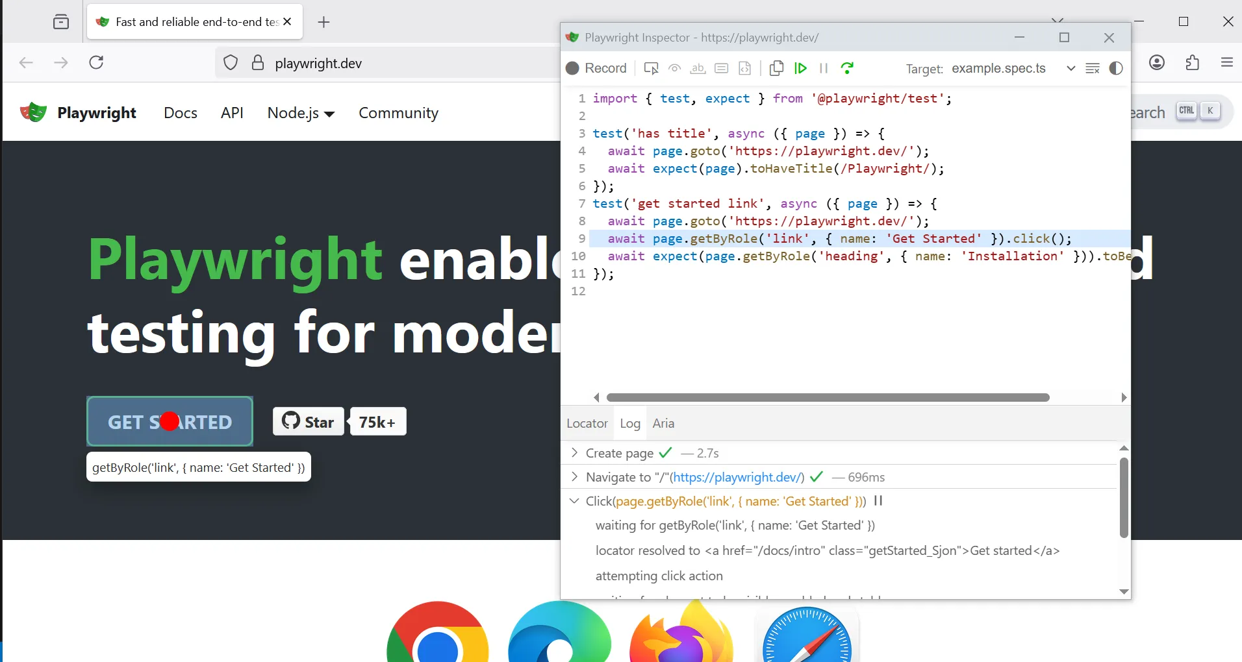Click the GET STARTED button on page
Screen dimensions: 1242x662
170,421
